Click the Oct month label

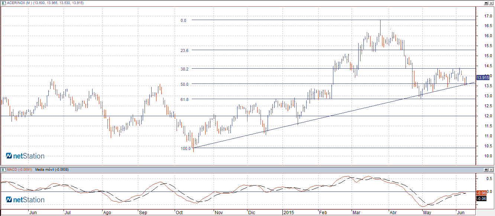[x=179, y=213]
